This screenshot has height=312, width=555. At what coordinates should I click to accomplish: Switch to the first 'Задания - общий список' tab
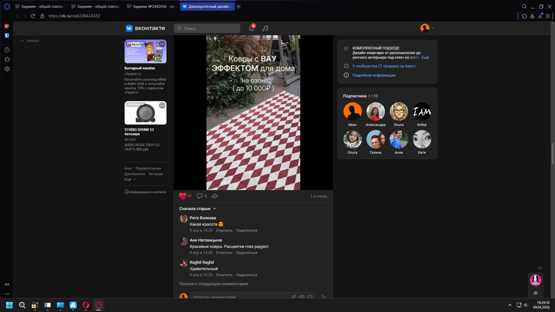tap(40, 7)
